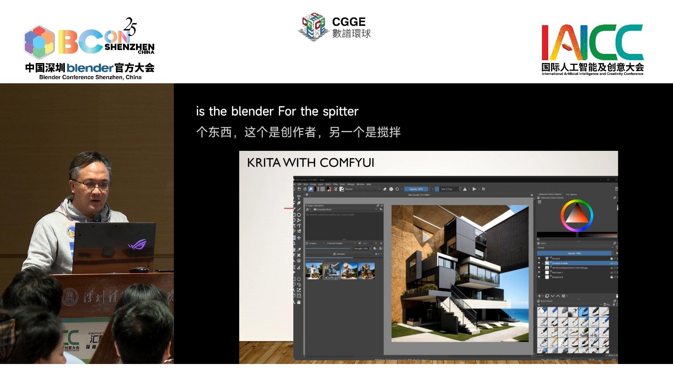Viewport: 673px width, 378px height.
Task: Click the reload brush preset icon
Action: tap(397, 189)
